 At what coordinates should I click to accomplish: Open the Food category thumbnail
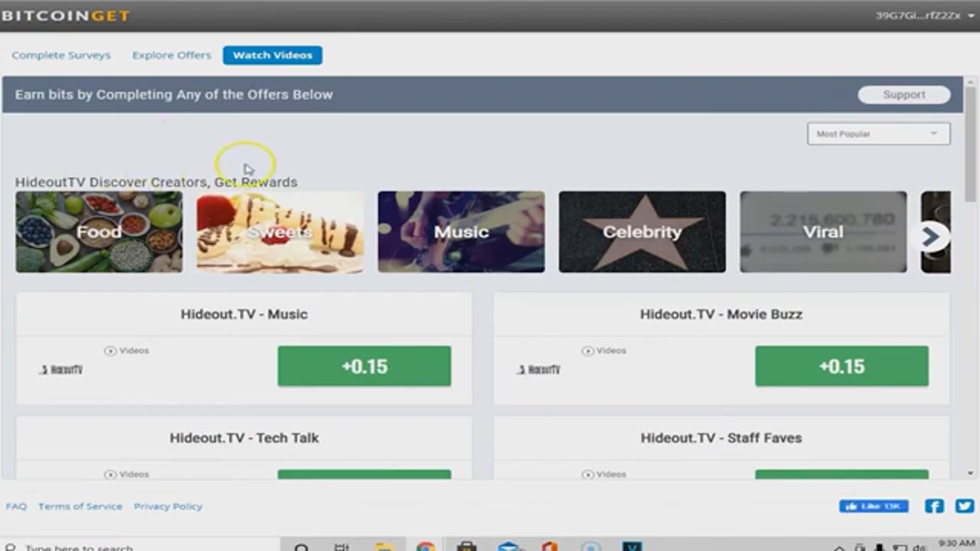tap(99, 232)
